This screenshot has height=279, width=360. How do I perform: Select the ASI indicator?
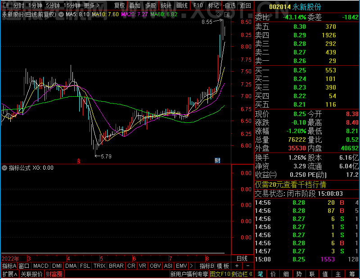[168, 266]
